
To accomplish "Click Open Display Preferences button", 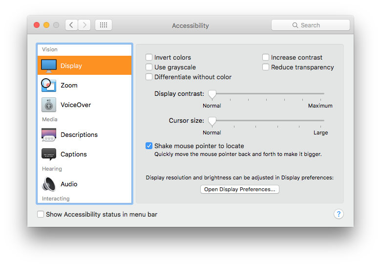I will pos(239,189).
